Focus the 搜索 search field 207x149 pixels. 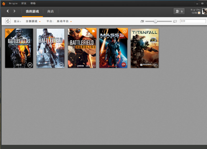coord(193,21)
